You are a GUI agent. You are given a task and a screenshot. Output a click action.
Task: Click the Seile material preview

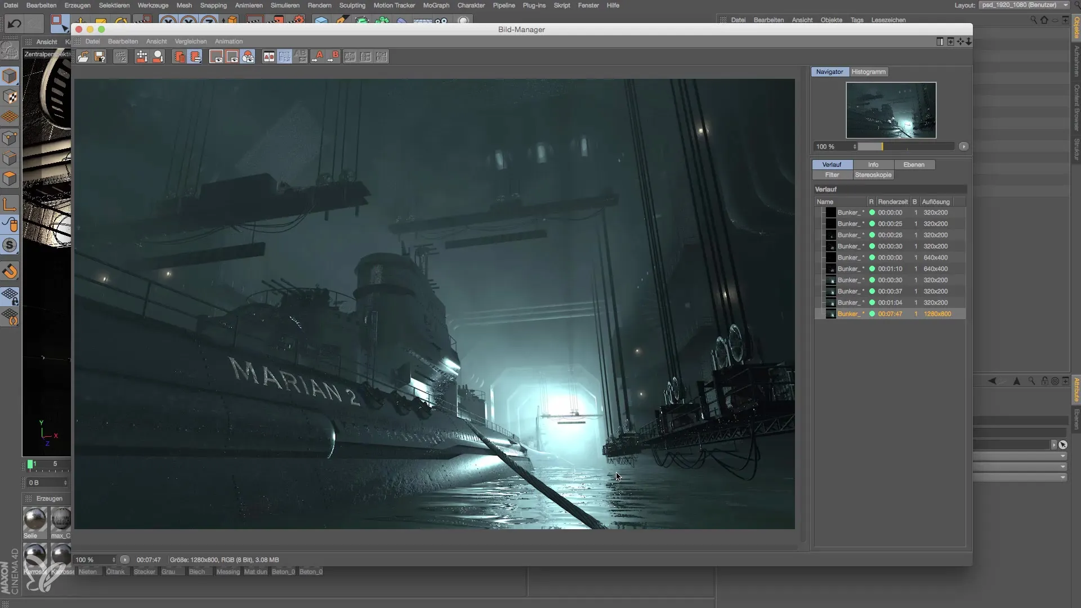(x=35, y=519)
